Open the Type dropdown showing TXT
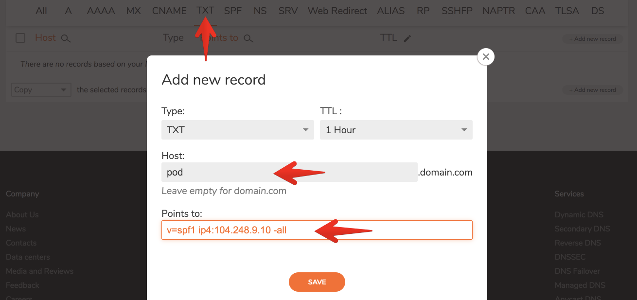637x300 pixels. [237, 130]
